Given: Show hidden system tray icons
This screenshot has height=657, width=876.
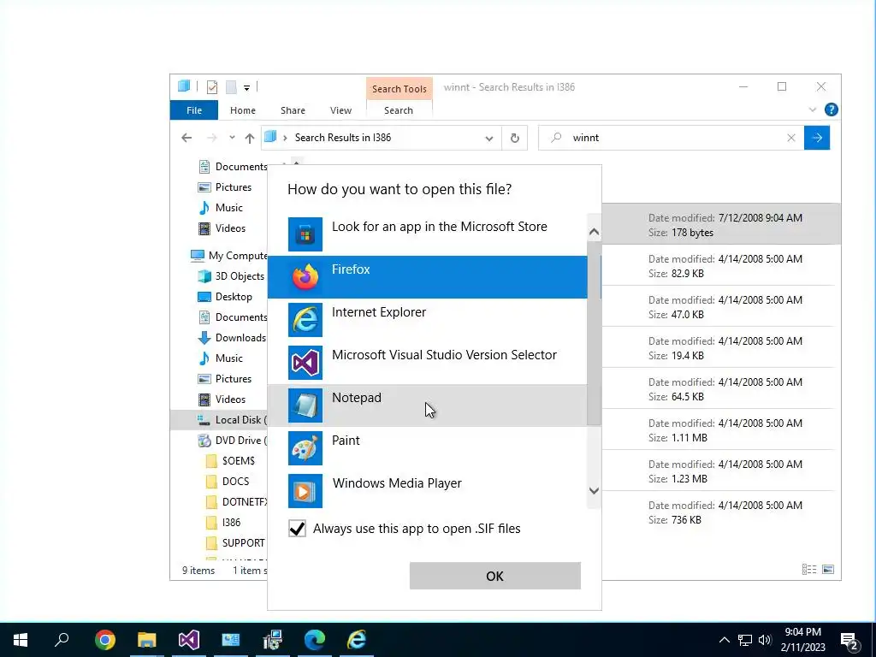Looking at the screenshot, I should (724, 640).
